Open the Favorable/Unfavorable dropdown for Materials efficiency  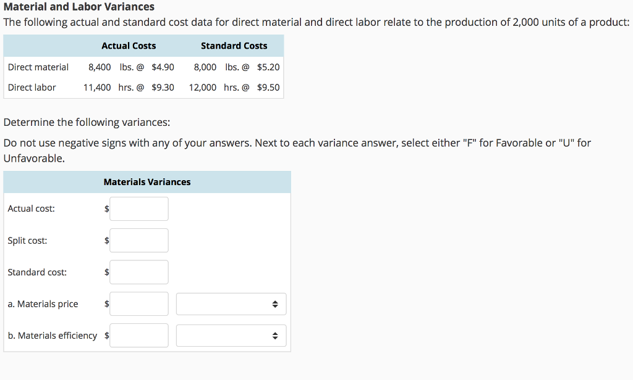[231, 335]
